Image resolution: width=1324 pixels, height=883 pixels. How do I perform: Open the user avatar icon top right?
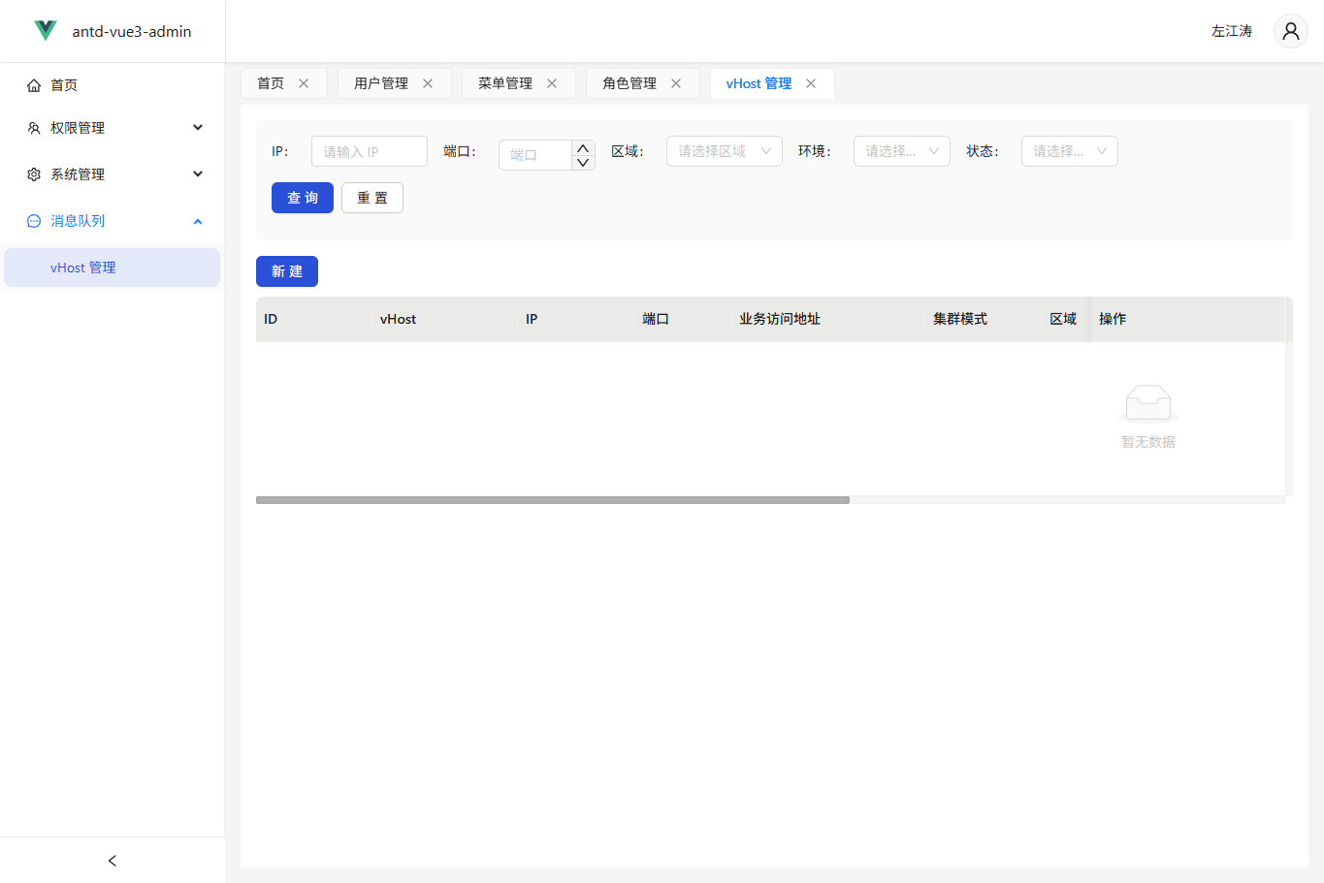tap(1290, 30)
